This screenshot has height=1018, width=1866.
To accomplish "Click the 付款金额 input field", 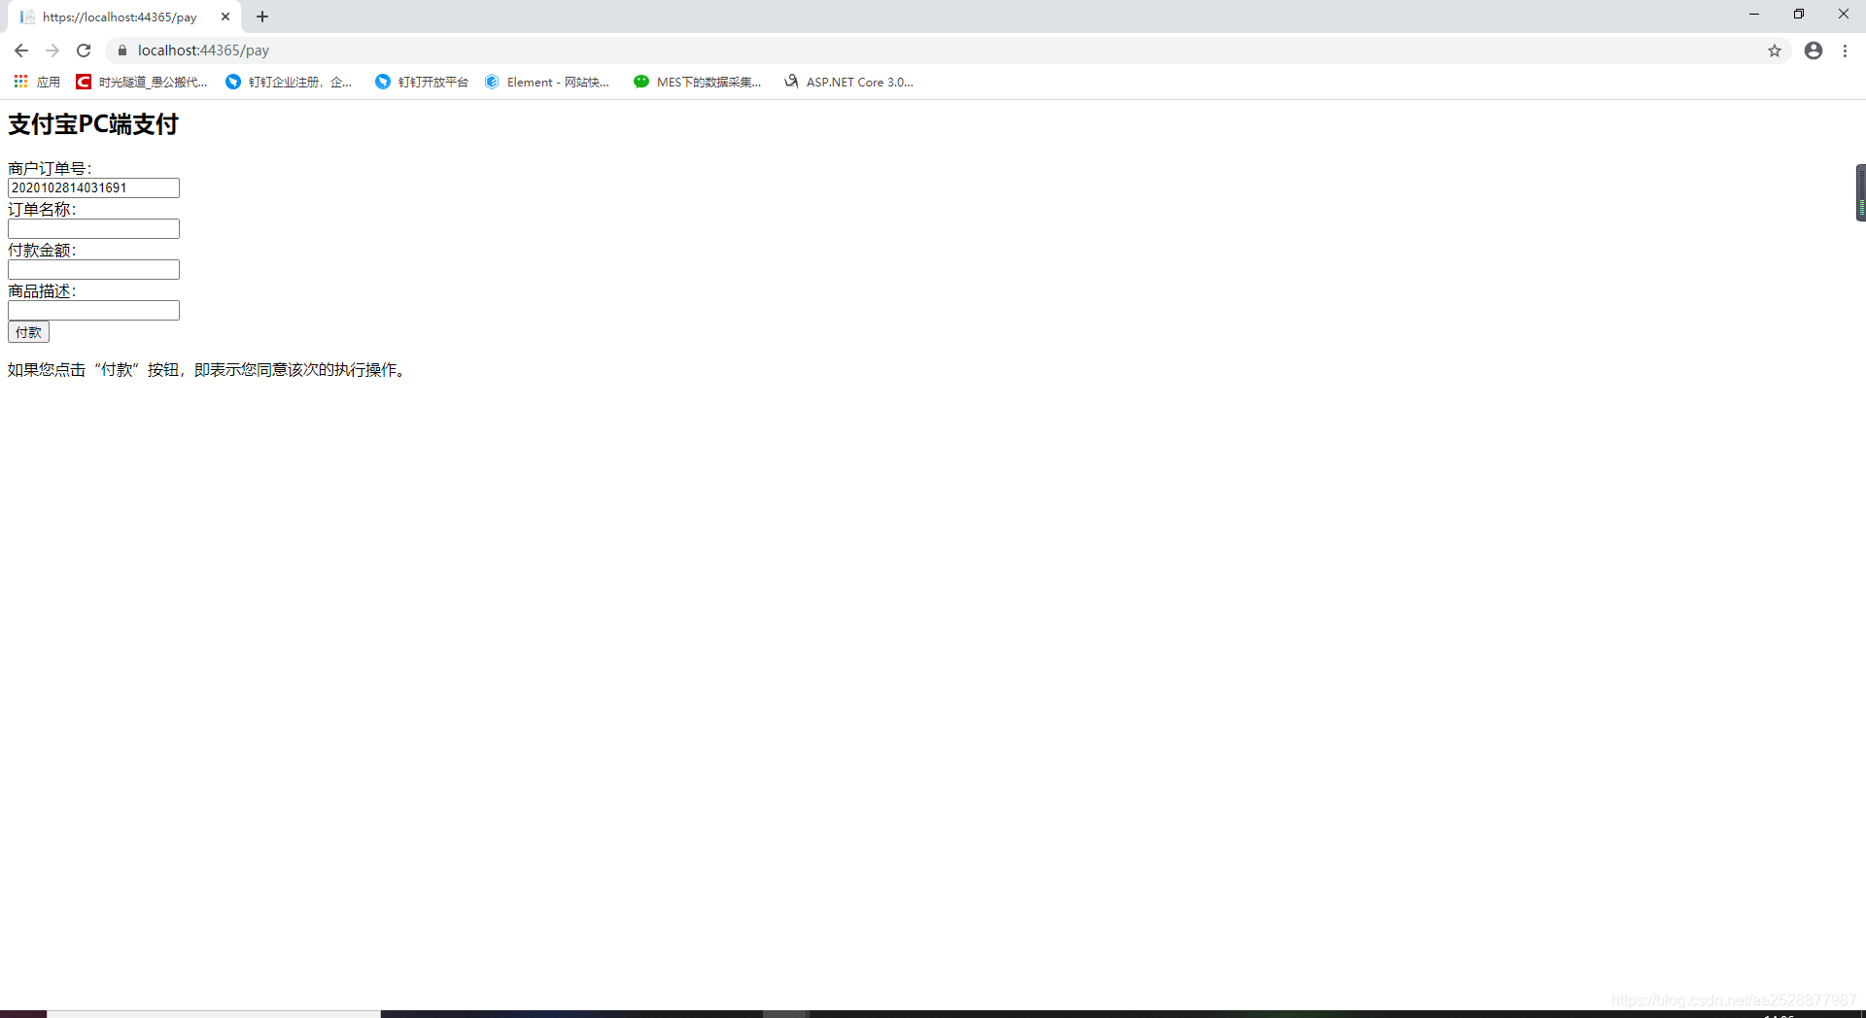I will (x=93, y=269).
